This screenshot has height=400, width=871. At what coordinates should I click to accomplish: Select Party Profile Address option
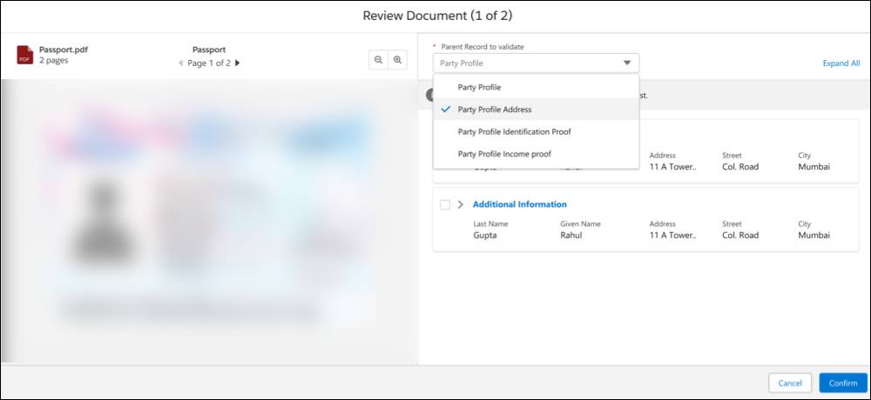click(536, 110)
